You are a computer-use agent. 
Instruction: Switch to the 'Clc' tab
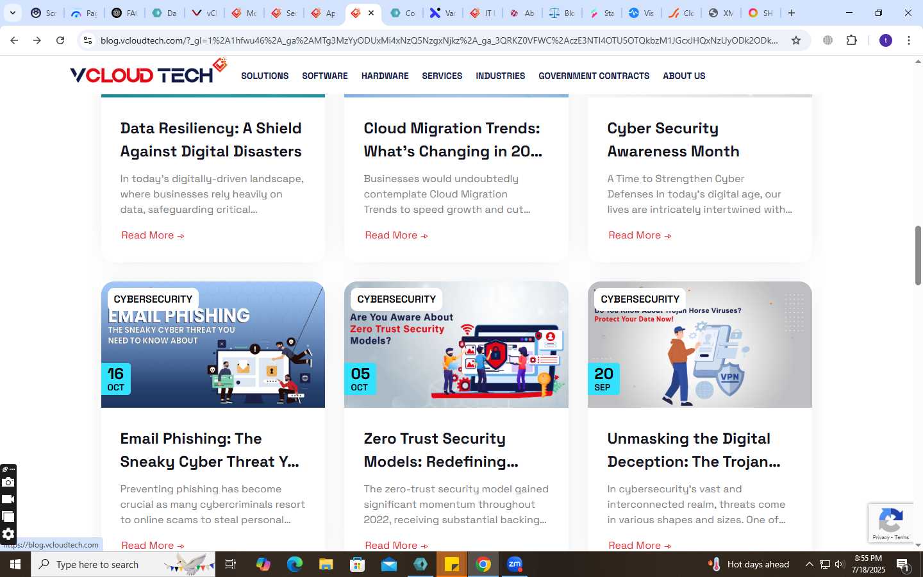click(x=681, y=13)
